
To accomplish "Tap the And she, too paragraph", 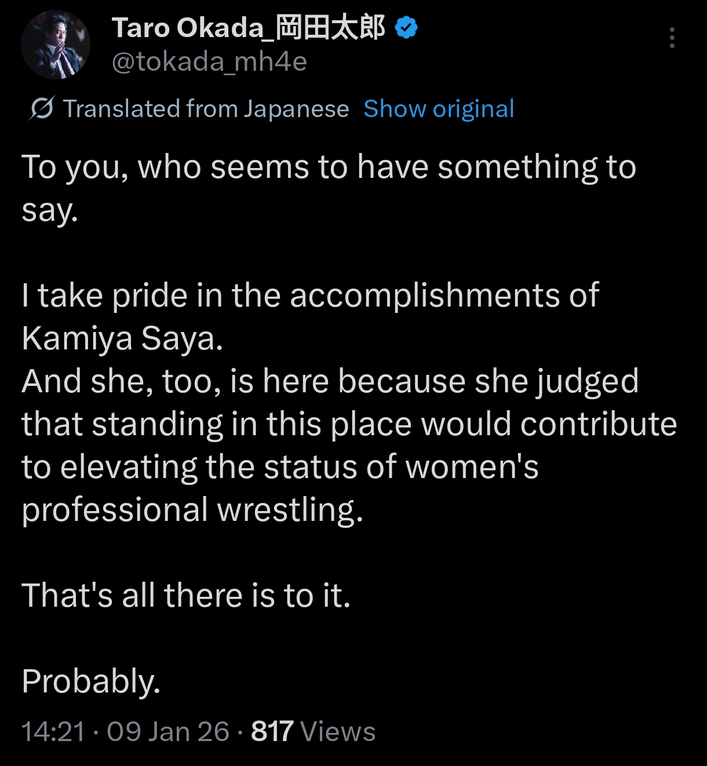I will coord(349,446).
